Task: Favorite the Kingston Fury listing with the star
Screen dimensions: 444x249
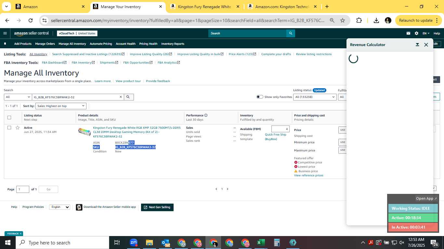Action: click(18, 128)
